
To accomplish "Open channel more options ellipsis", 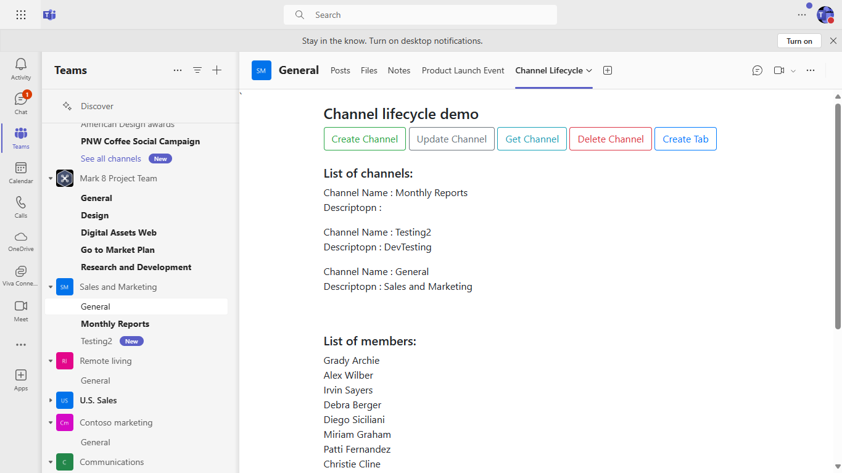I will point(811,70).
